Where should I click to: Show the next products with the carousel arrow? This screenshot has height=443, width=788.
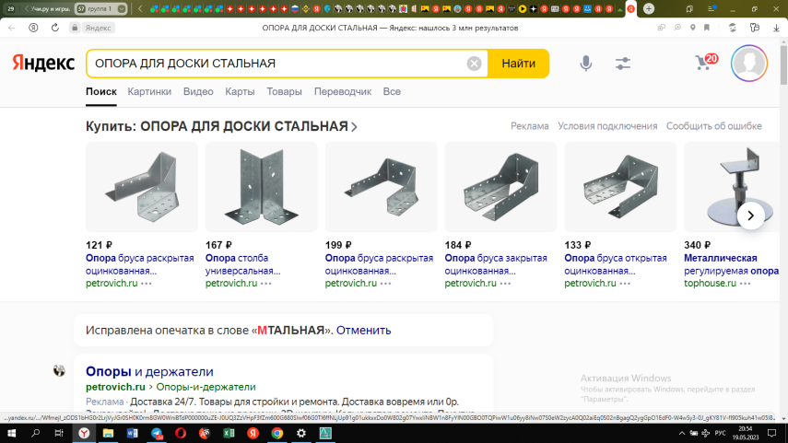[x=751, y=216]
